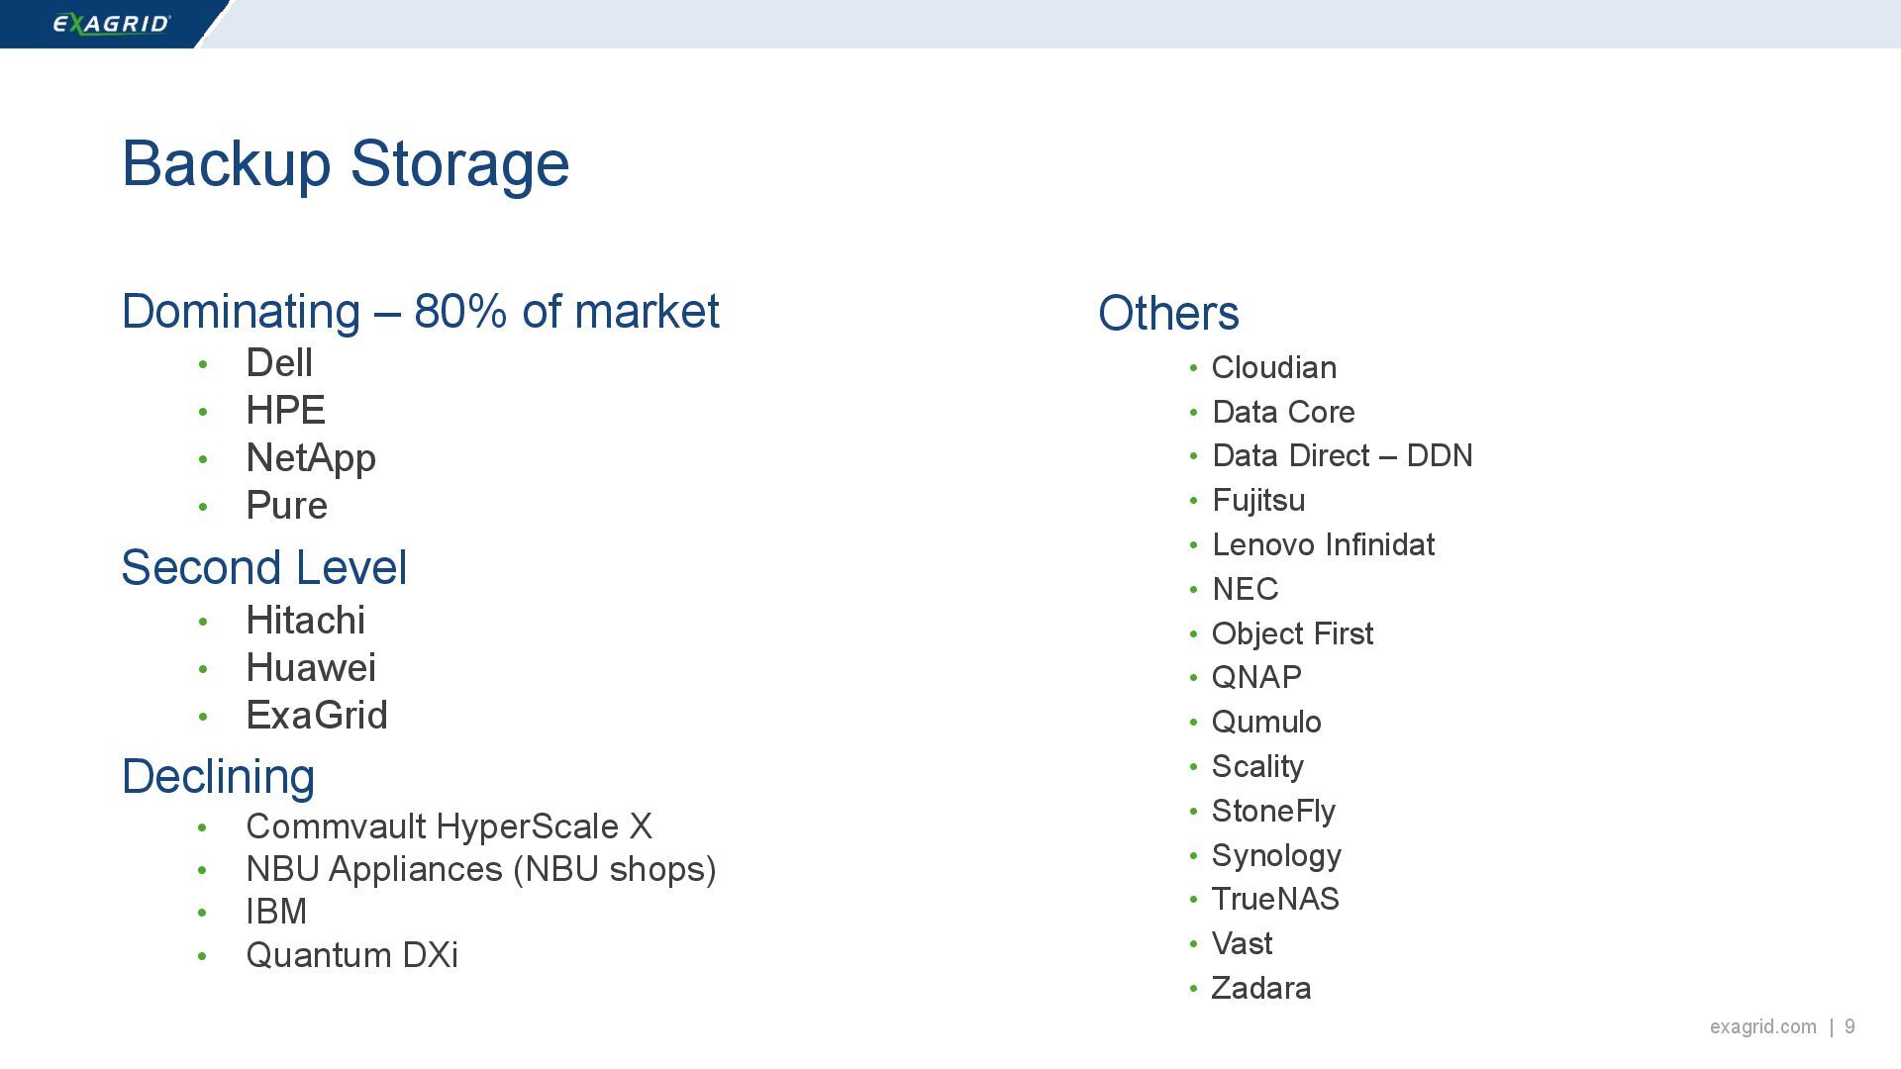Image resolution: width=1901 pixels, height=1069 pixels.
Task: Click Cloudian in the Others list
Action: coord(1274,368)
